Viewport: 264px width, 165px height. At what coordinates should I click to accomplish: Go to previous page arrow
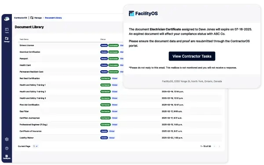pos(215,147)
